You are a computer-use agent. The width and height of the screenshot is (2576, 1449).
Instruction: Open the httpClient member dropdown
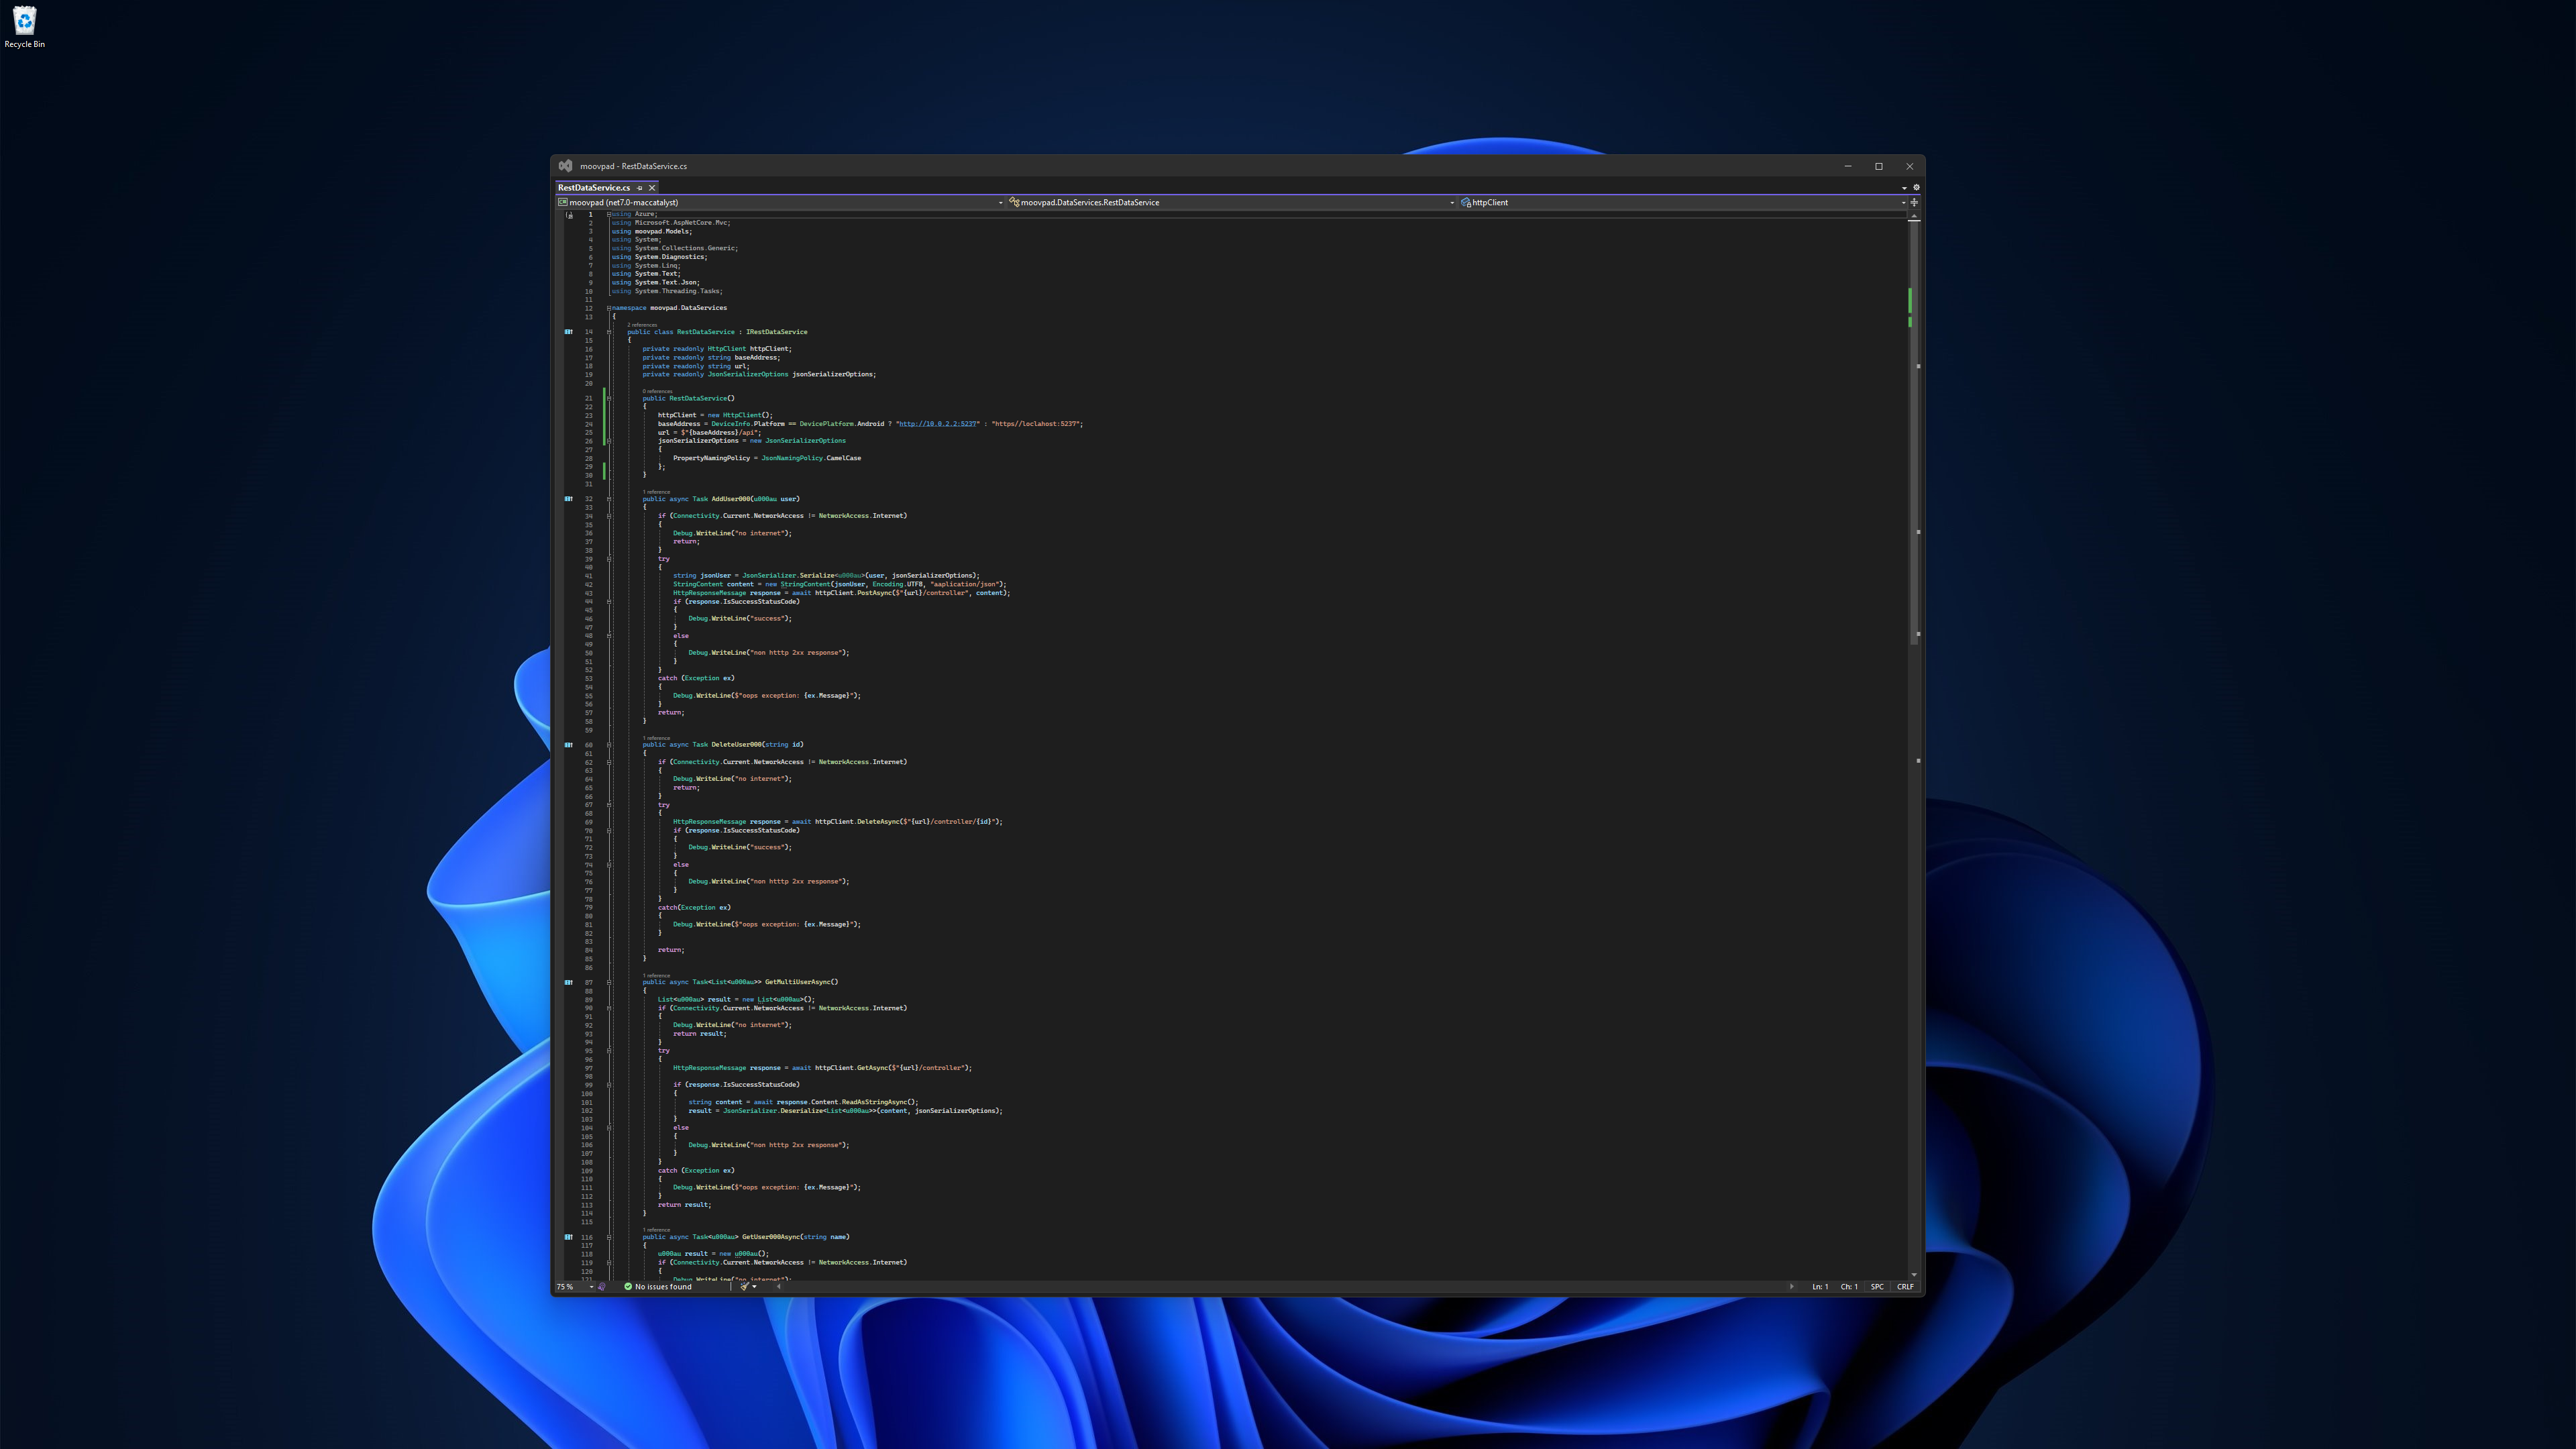(1683, 203)
